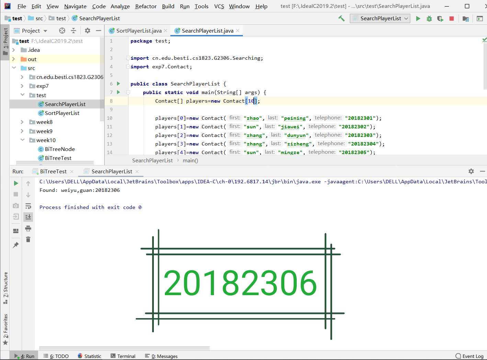Start debugging with the bug icon
Screen dimensions: 487x360
click(x=429, y=19)
